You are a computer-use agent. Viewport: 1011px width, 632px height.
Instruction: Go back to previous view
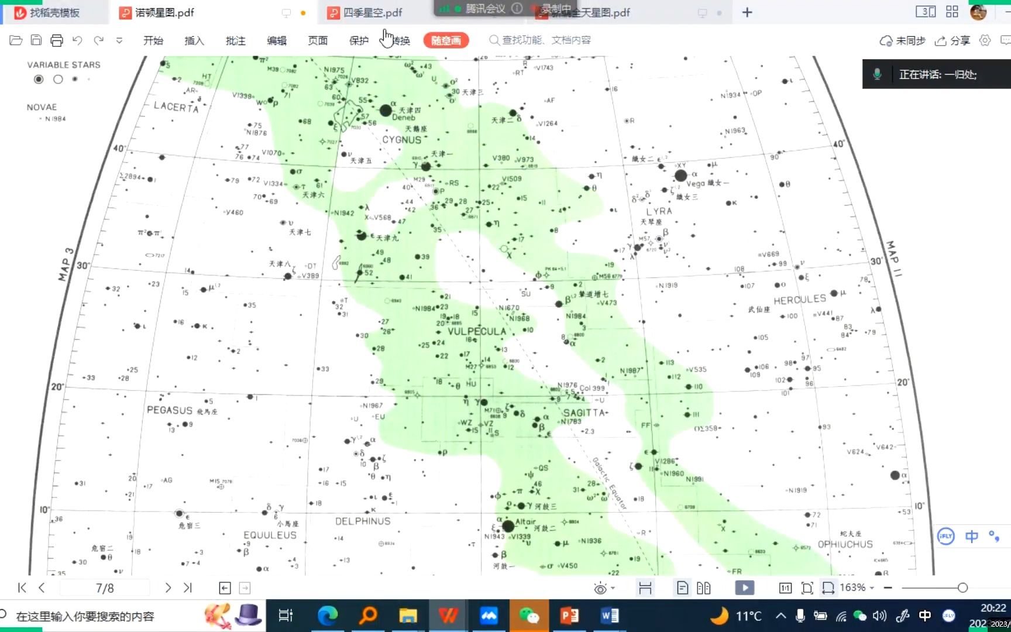pyautogui.click(x=225, y=588)
